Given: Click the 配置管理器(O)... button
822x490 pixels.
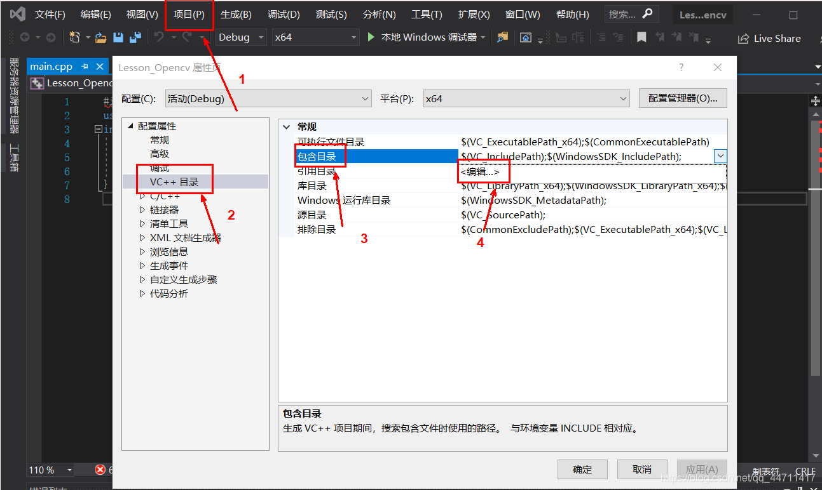Looking at the screenshot, I should 683,98.
